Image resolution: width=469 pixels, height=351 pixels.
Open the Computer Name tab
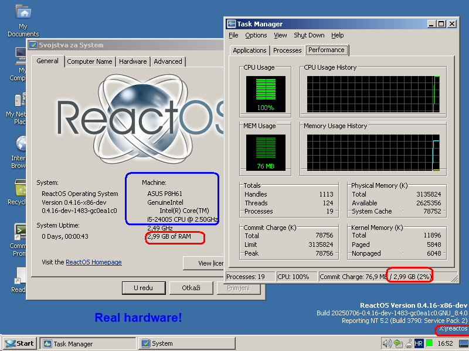(x=90, y=61)
